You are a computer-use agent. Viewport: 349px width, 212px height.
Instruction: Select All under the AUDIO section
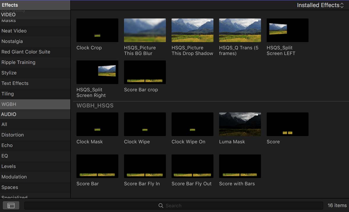click(x=35, y=124)
